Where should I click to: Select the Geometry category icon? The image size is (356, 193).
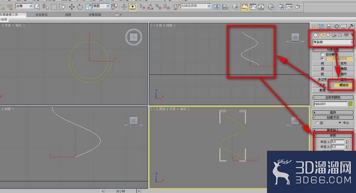point(316,35)
